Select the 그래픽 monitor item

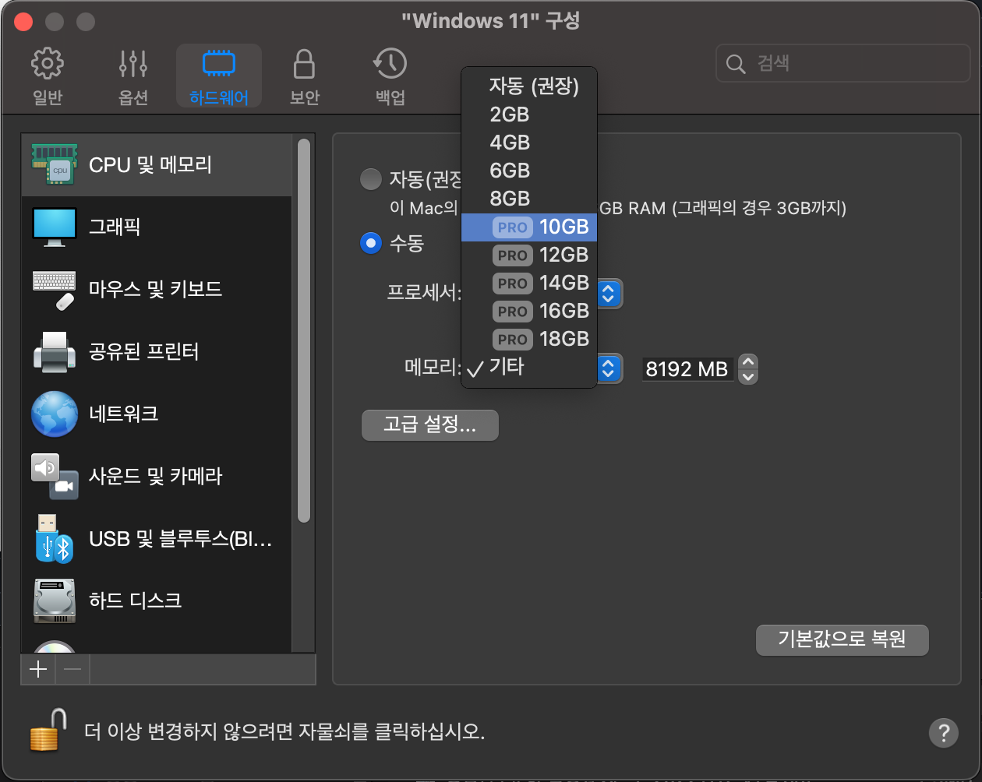point(157,227)
